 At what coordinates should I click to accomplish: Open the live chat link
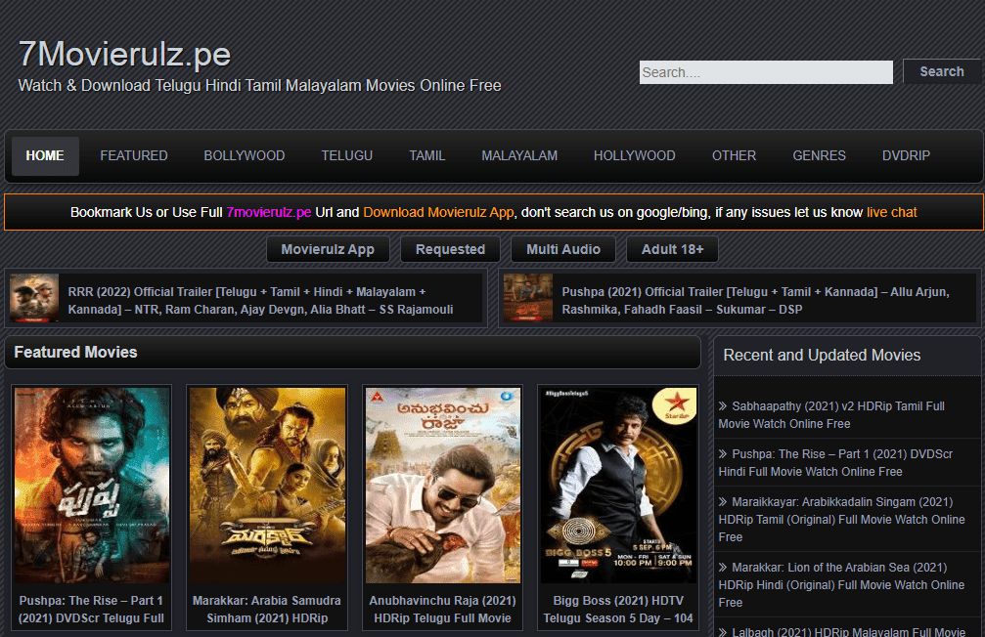click(x=892, y=212)
